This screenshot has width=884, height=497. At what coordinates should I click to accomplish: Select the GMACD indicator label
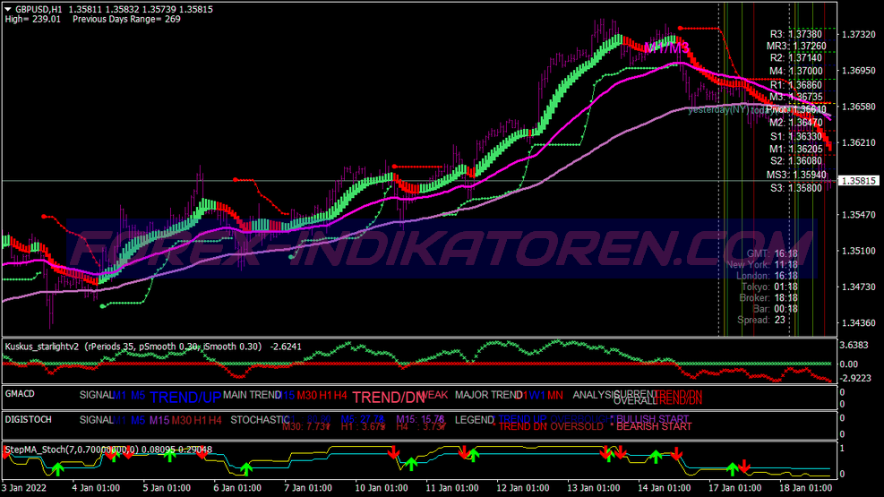pyautogui.click(x=20, y=394)
